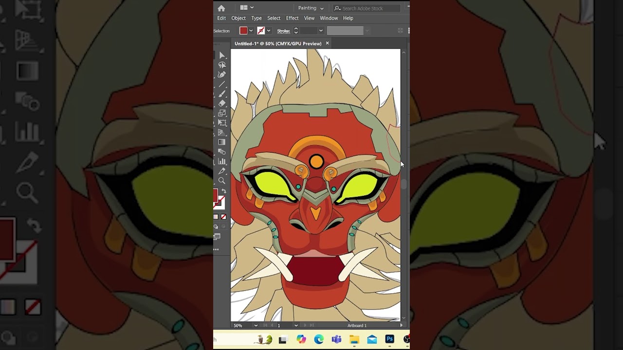Adjust the stroke weight stepper arrows
This screenshot has height=350, width=623.
pyautogui.click(x=295, y=31)
